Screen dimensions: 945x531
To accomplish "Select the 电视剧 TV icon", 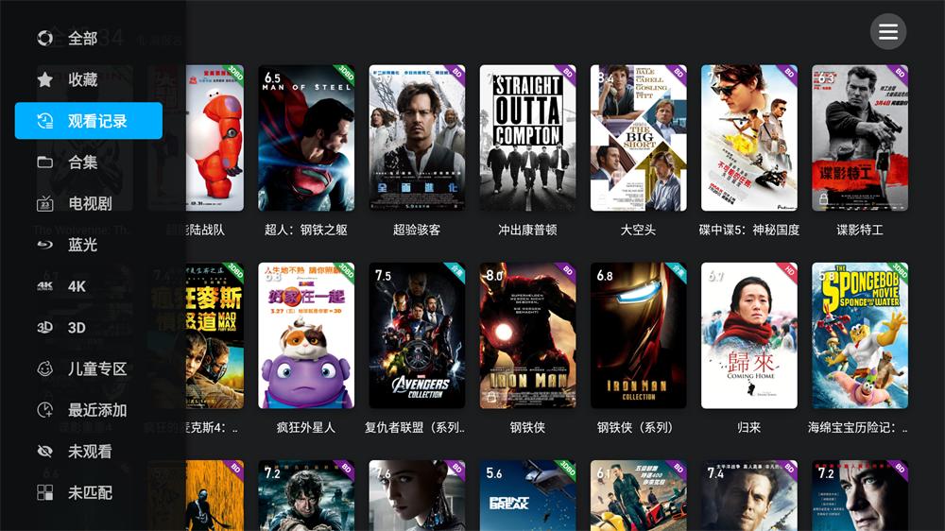I will pos(45,204).
